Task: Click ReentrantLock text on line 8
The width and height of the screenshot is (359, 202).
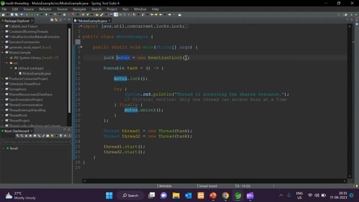Action: pos(165,57)
